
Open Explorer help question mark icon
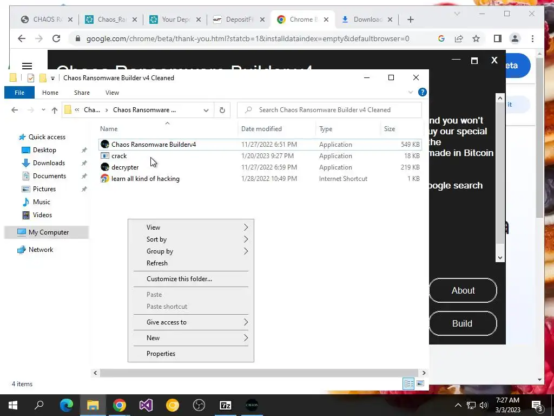pos(422,92)
